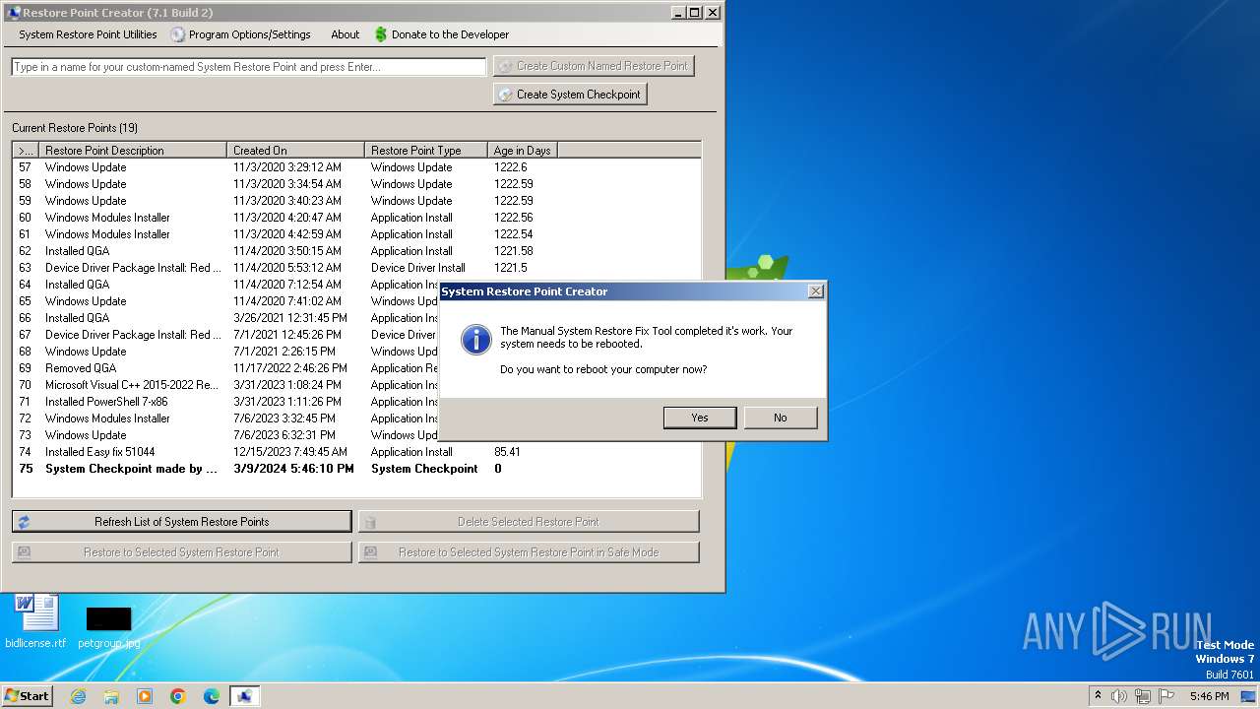
Task: Close the System Restore Point Creator dialog
Action: click(x=815, y=291)
